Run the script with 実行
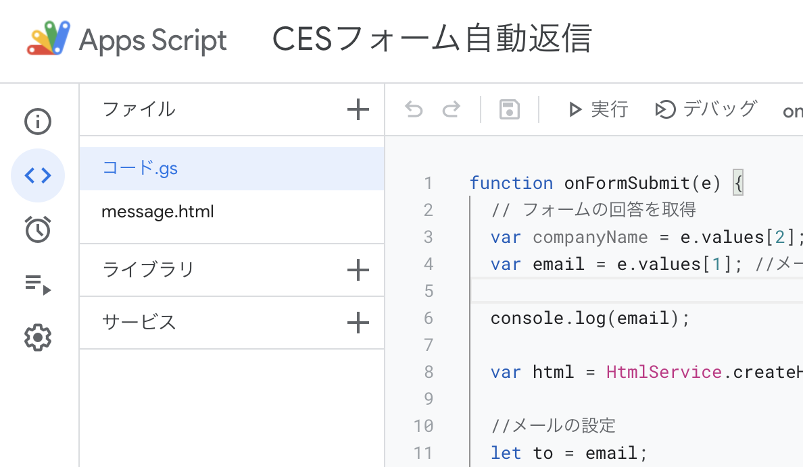The image size is (803, 467). click(598, 109)
